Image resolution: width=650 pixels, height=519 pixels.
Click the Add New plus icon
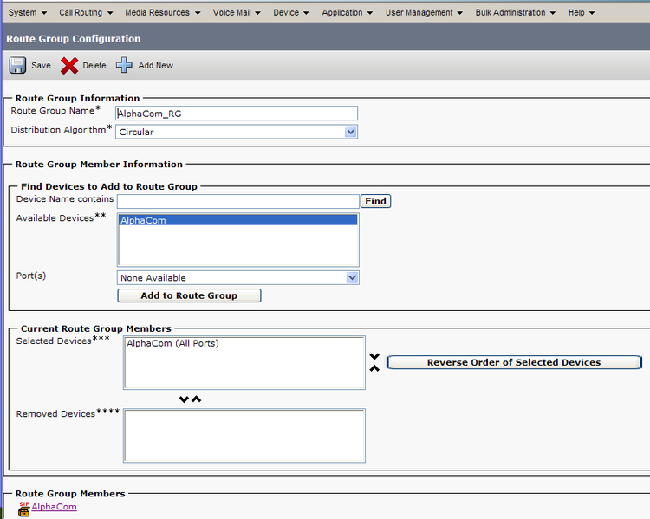(125, 66)
